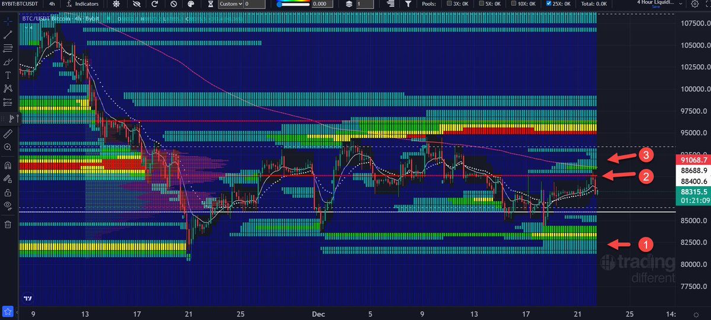The height and width of the screenshot is (320, 711).
Task: Click the input field showing 1
Action: (365, 4)
